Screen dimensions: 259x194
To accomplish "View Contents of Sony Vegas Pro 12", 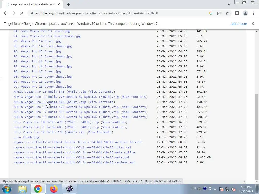I will coord(100,132).
